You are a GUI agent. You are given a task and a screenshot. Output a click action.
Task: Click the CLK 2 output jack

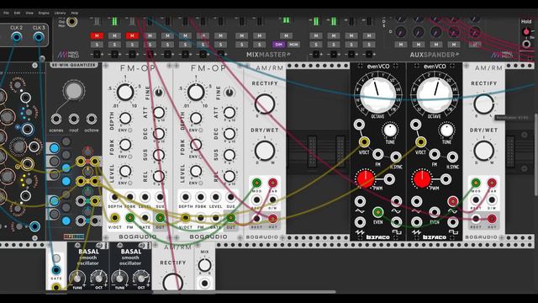click(x=17, y=37)
